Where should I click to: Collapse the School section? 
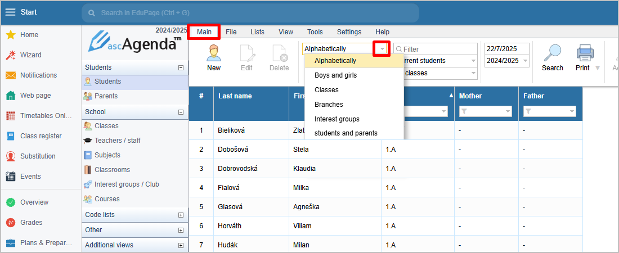click(181, 112)
